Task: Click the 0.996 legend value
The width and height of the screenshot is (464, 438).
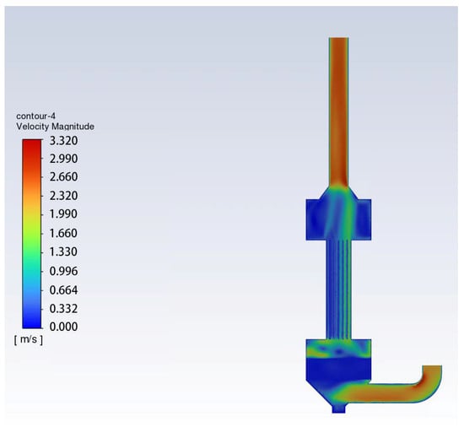Action: click(x=63, y=271)
